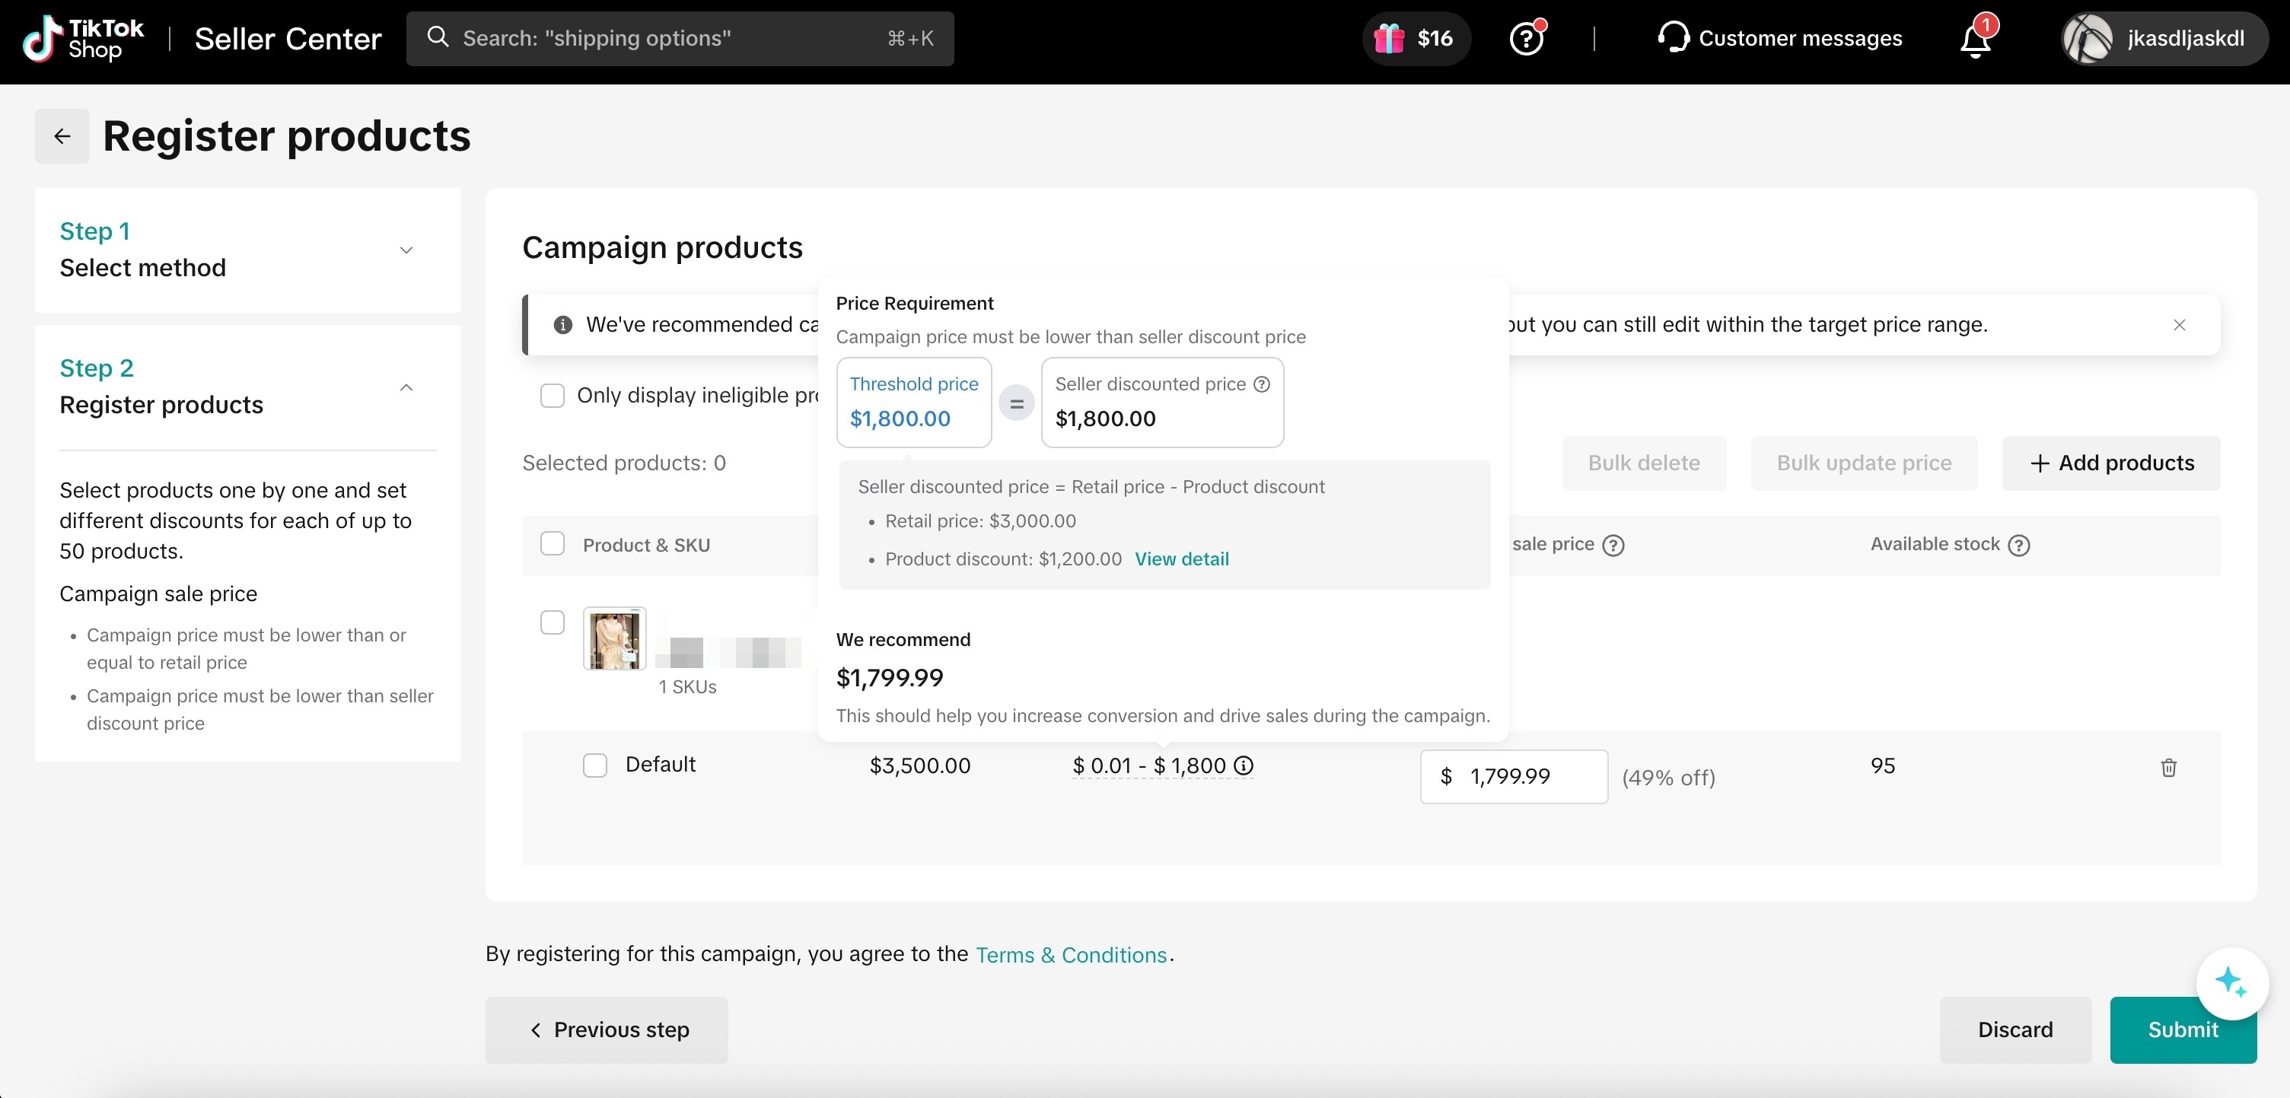Collapse Step 2 Register products section
The height and width of the screenshot is (1098, 2290).
(406, 387)
